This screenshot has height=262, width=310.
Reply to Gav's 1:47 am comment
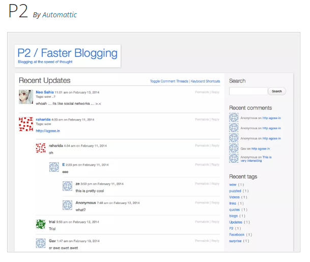215,241
